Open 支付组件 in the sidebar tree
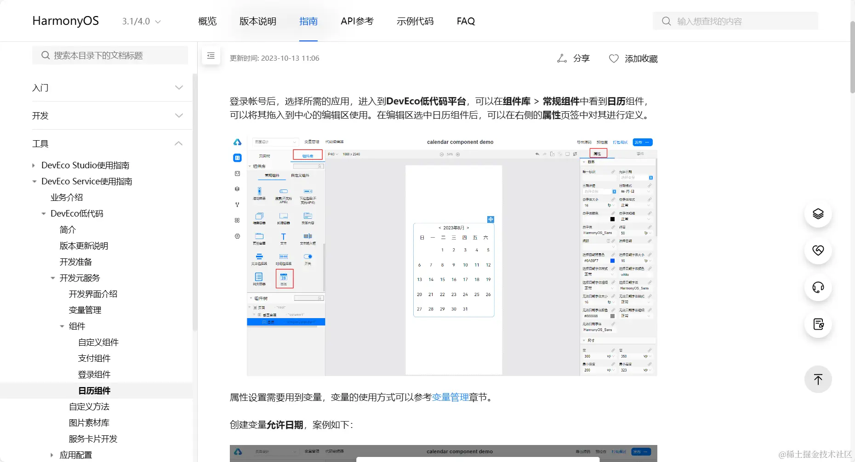Image resolution: width=855 pixels, height=462 pixels. click(94, 359)
